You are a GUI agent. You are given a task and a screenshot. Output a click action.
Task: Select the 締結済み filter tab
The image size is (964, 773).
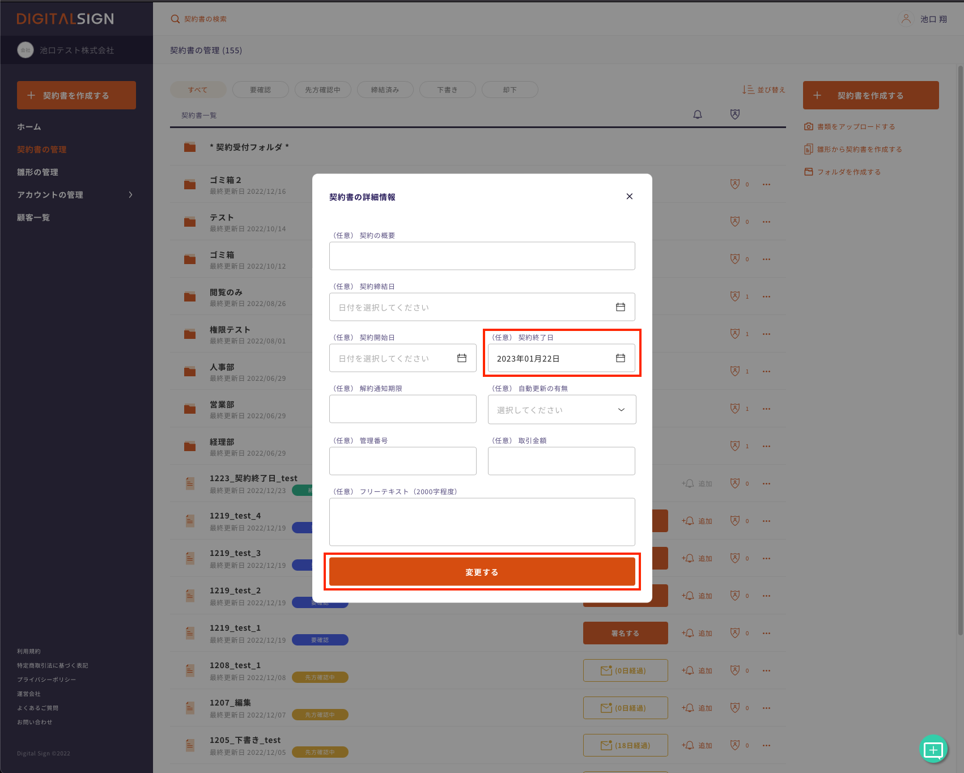(x=385, y=90)
